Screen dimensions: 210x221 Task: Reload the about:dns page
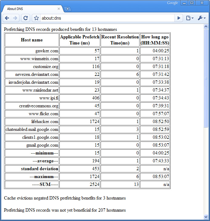25,18
